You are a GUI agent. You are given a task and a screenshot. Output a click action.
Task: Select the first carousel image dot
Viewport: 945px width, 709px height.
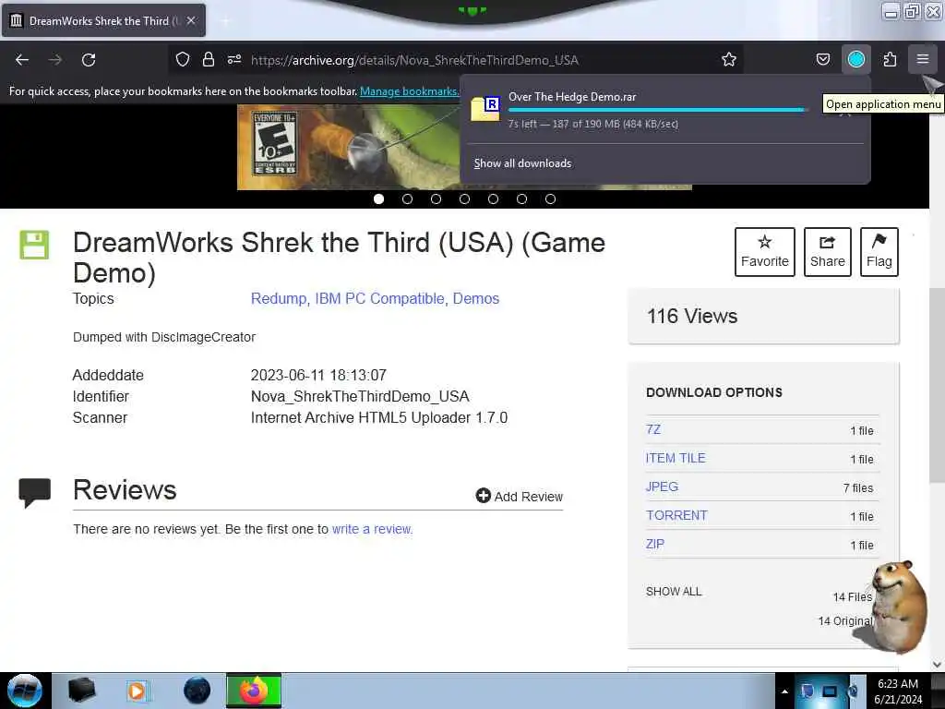click(378, 199)
